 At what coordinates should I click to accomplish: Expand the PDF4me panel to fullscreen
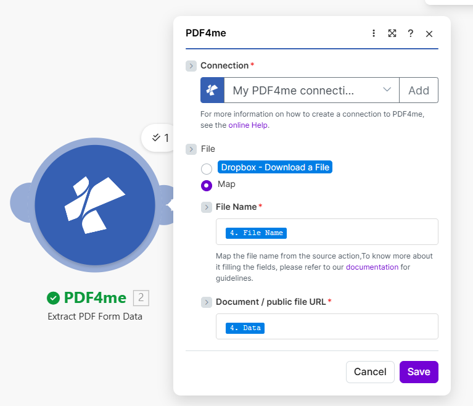click(392, 33)
